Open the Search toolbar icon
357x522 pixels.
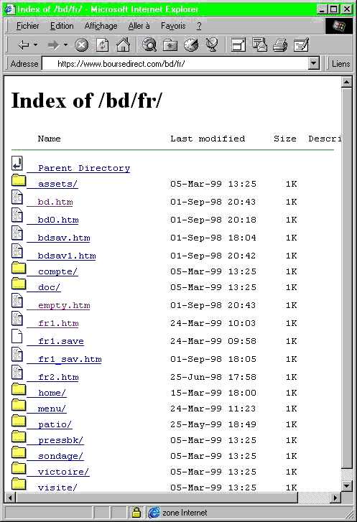149,45
